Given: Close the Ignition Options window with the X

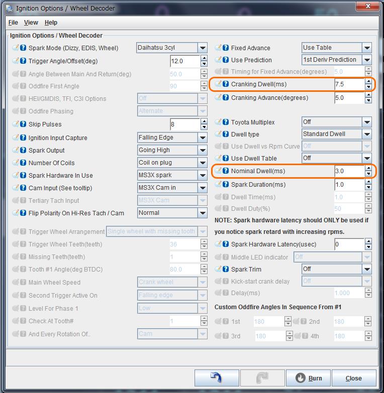Looking at the screenshot, I should pyautogui.click(x=367, y=6).
